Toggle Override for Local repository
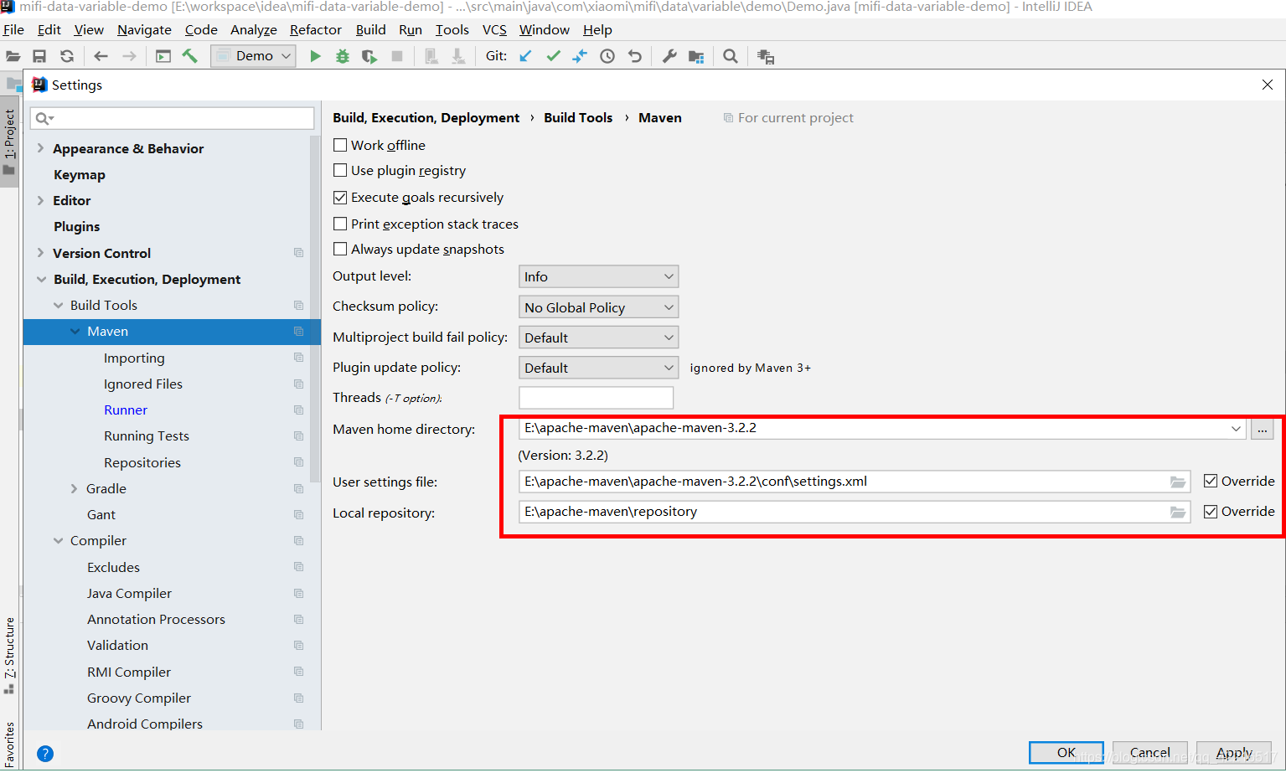 1211,511
